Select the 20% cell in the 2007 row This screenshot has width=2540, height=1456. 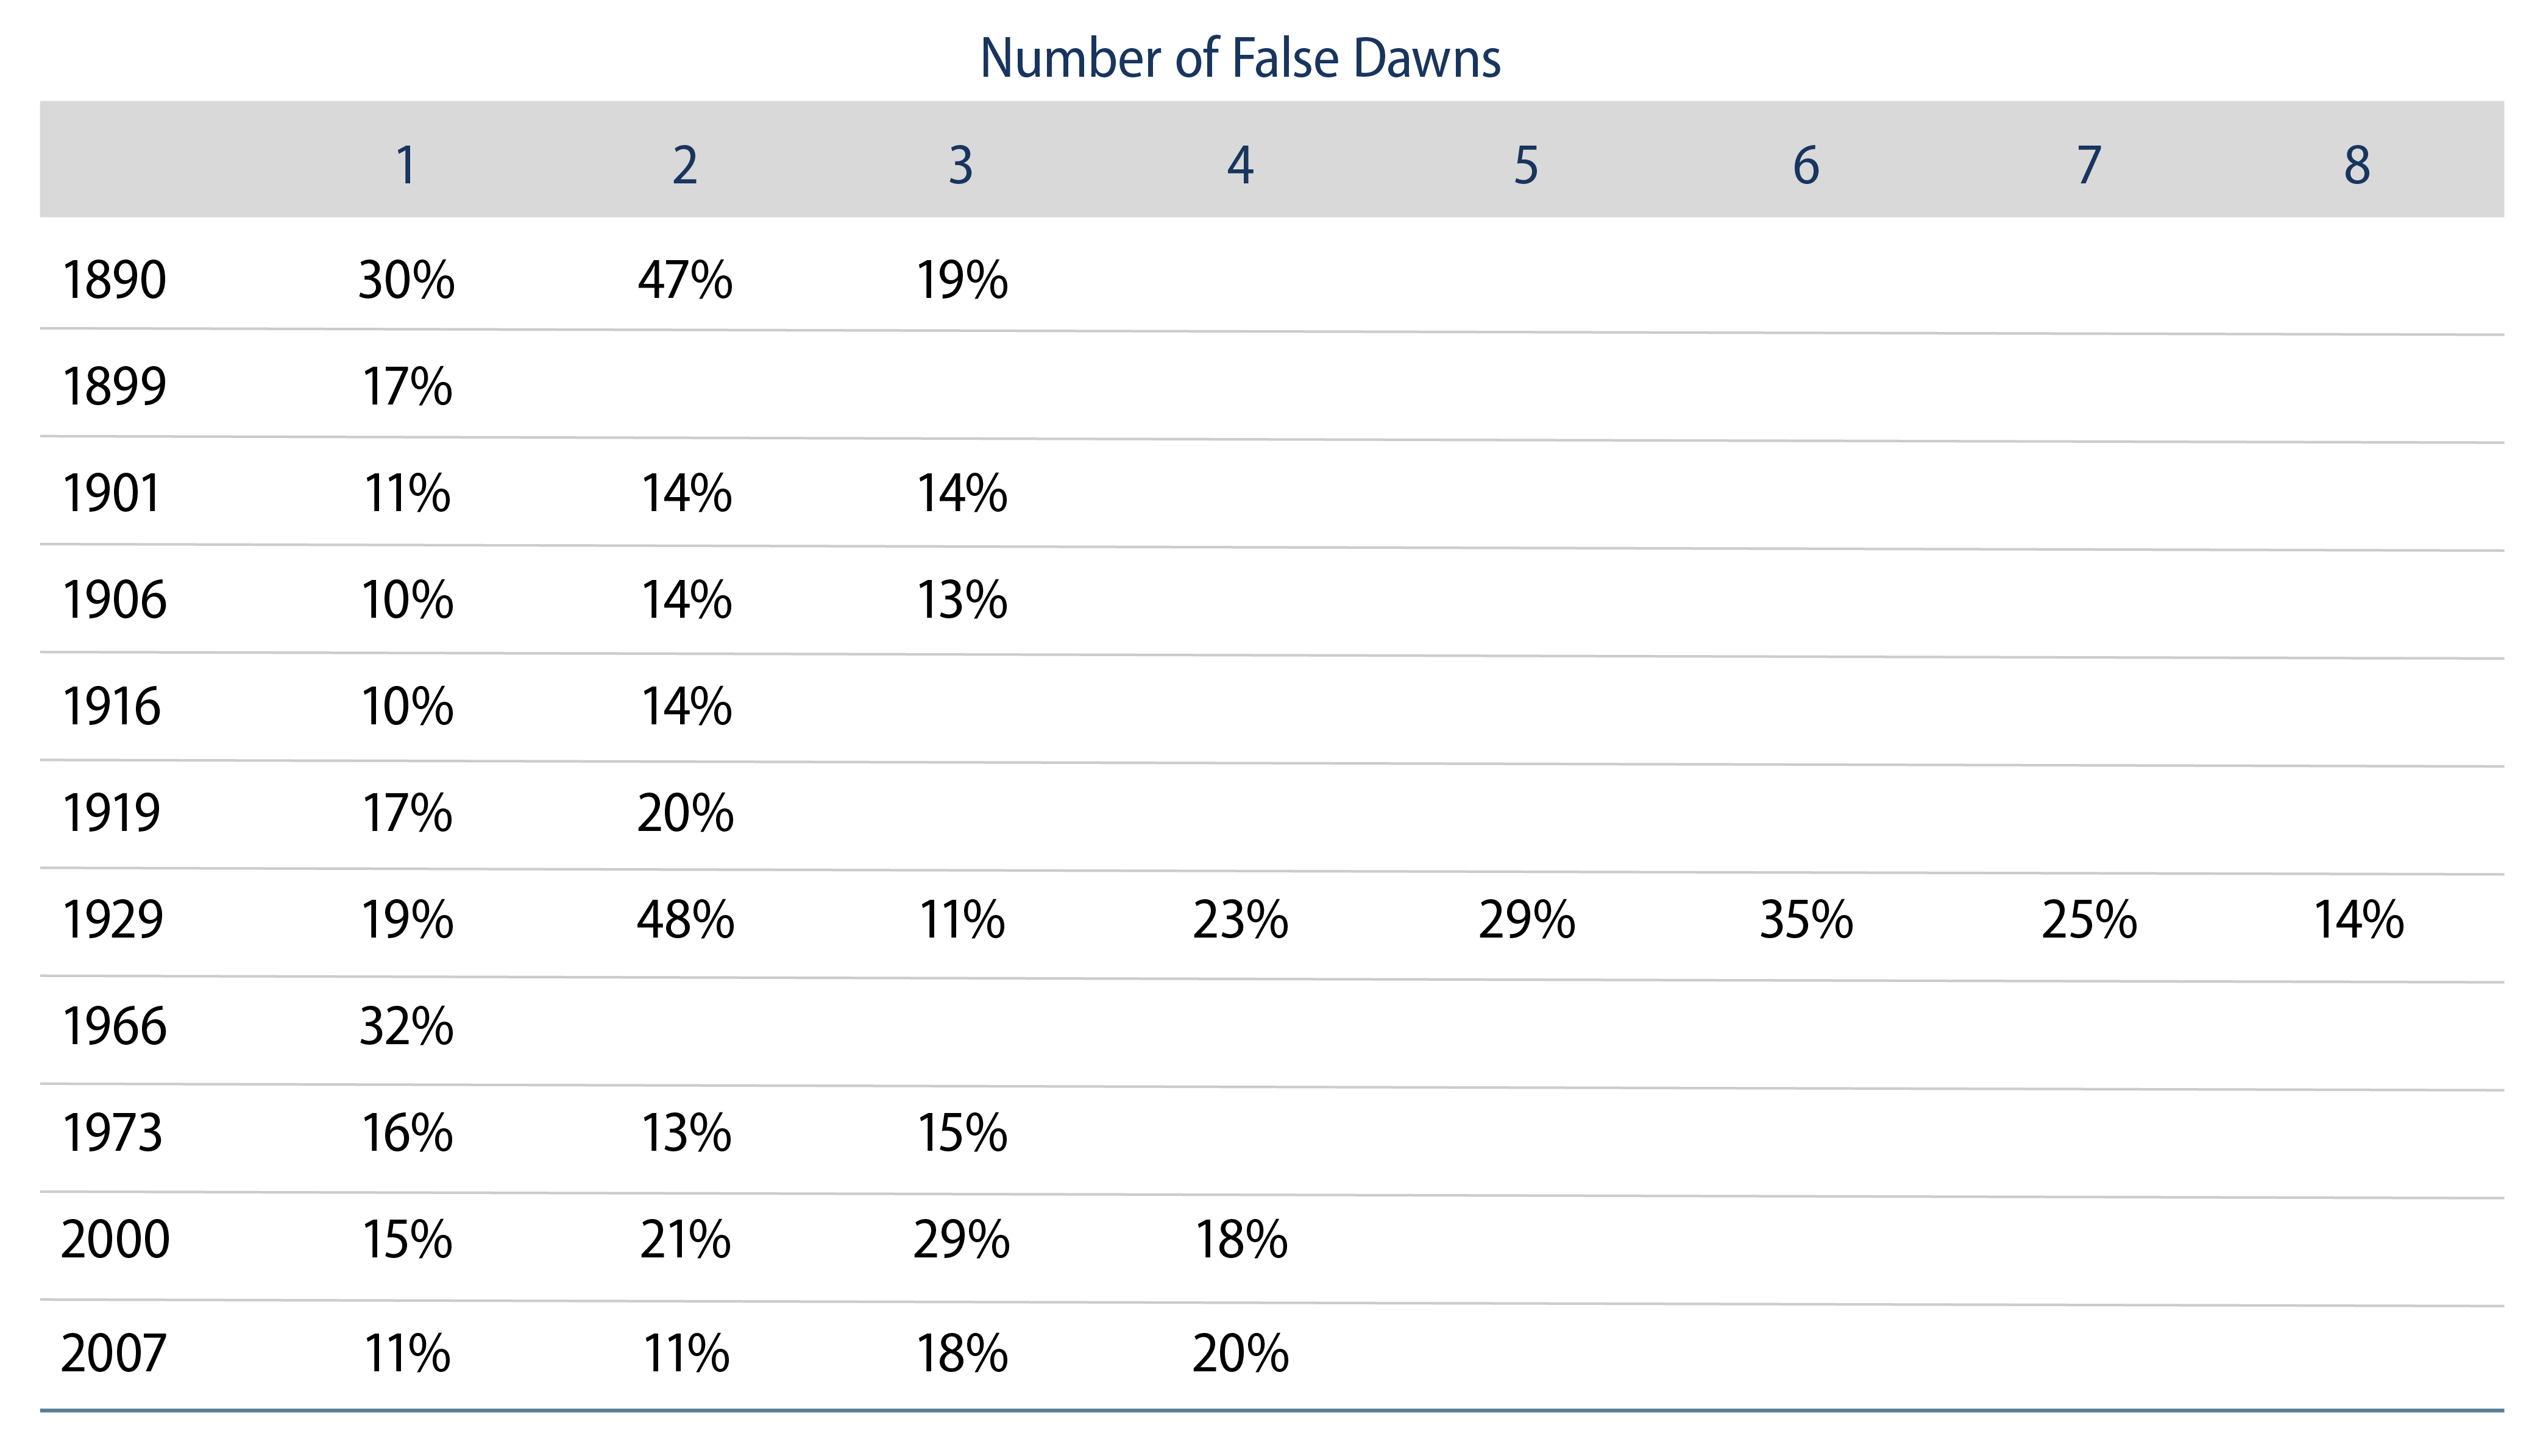coord(1241,1354)
